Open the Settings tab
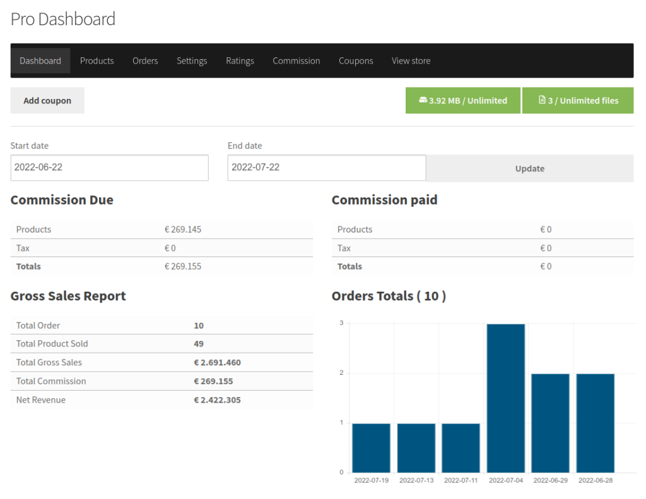The image size is (646, 499). [192, 60]
